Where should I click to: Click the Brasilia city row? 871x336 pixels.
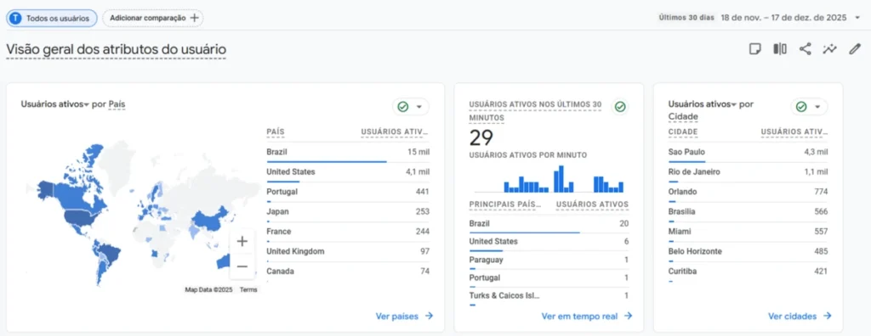click(748, 212)
